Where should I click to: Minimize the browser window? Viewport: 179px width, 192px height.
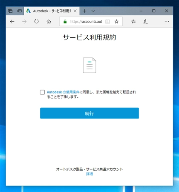pos(141,11)
